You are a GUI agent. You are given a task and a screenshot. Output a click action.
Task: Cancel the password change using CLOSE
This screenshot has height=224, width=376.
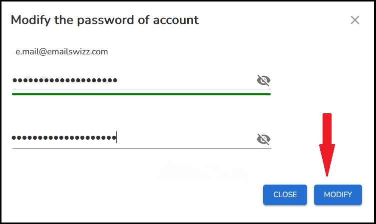click(285, 195)
